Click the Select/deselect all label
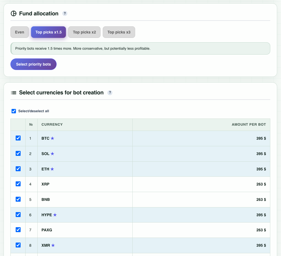This screenshot has height=256, width=281. click(34, 111)
